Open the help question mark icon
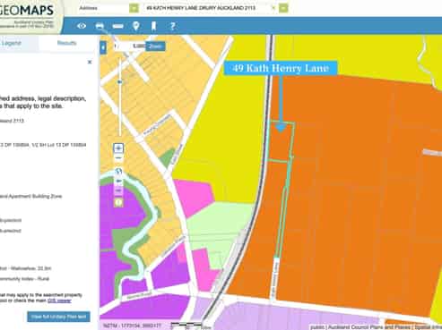 172,26
